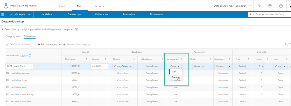
Task: Open the Share results menu
Action: coord(156,15)
